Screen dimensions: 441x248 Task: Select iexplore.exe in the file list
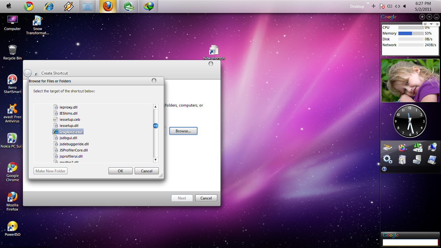point(68,132)
